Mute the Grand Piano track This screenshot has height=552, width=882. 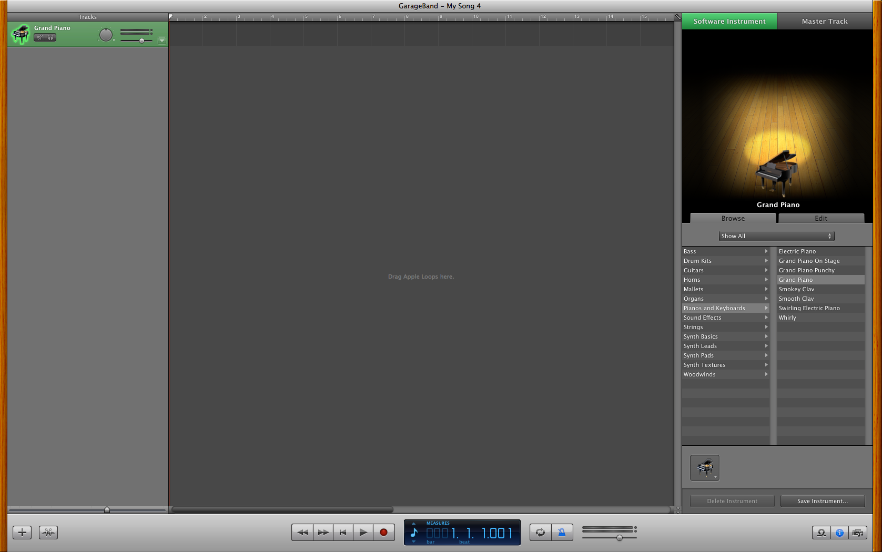tap(39, 37)
